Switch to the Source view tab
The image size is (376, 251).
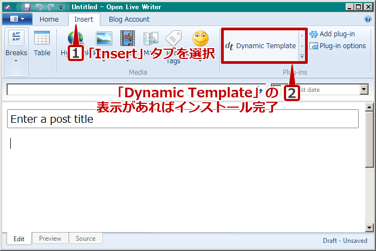tap(86, 239)
